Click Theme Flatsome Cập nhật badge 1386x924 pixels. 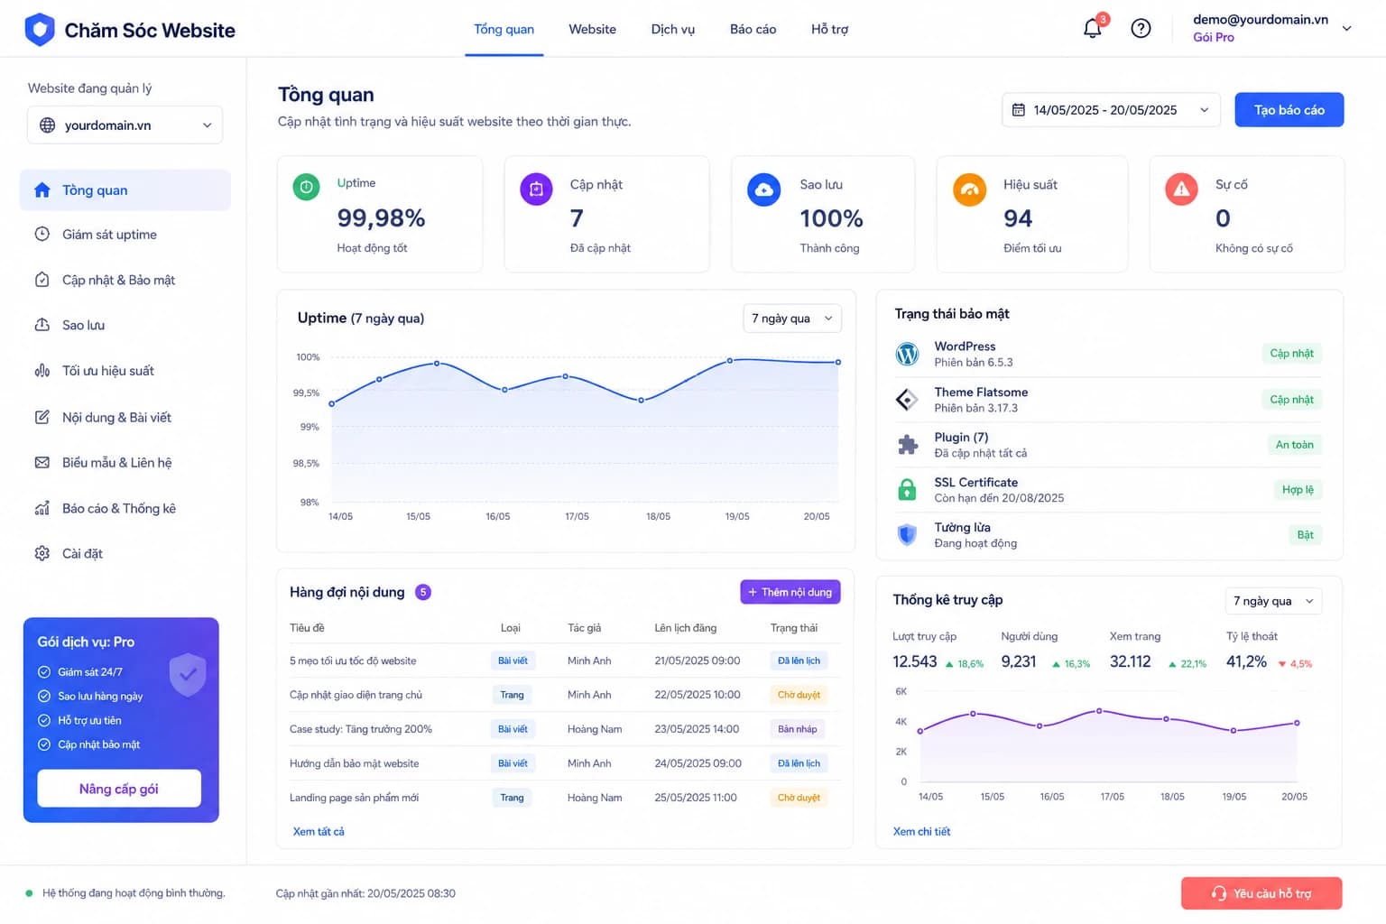pyautogui.click(x=1291, y=400)
